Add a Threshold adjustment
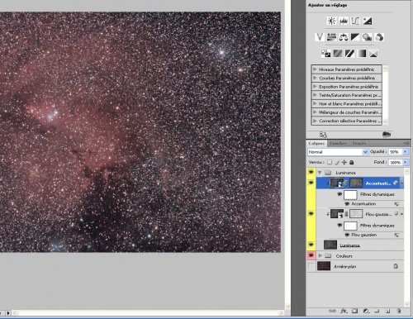The height and width of the screenshot is (319, 413). click(349, 53)
